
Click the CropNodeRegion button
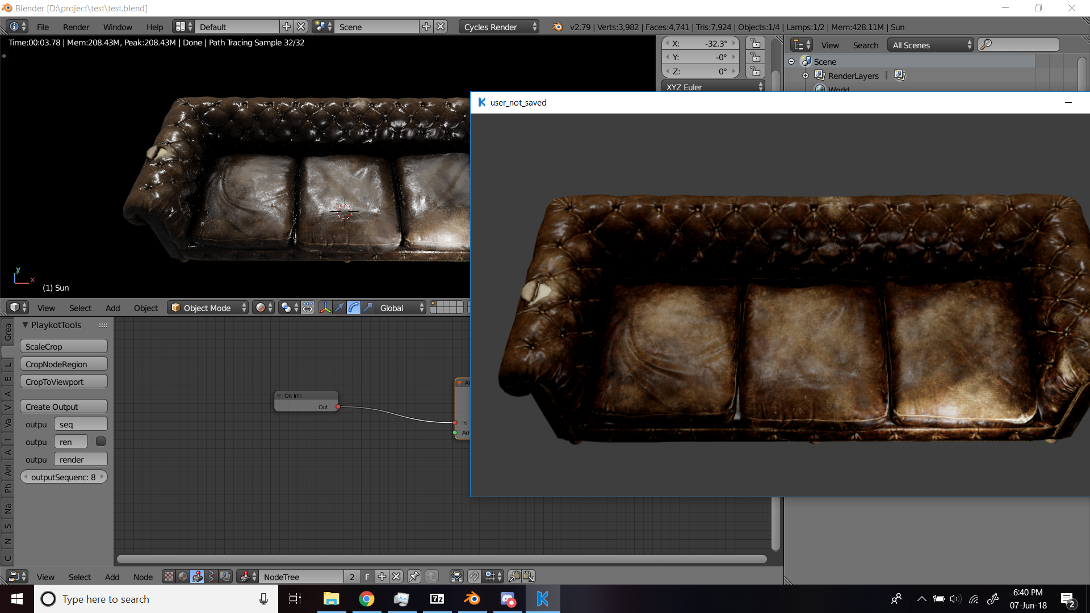coord(64,364)
